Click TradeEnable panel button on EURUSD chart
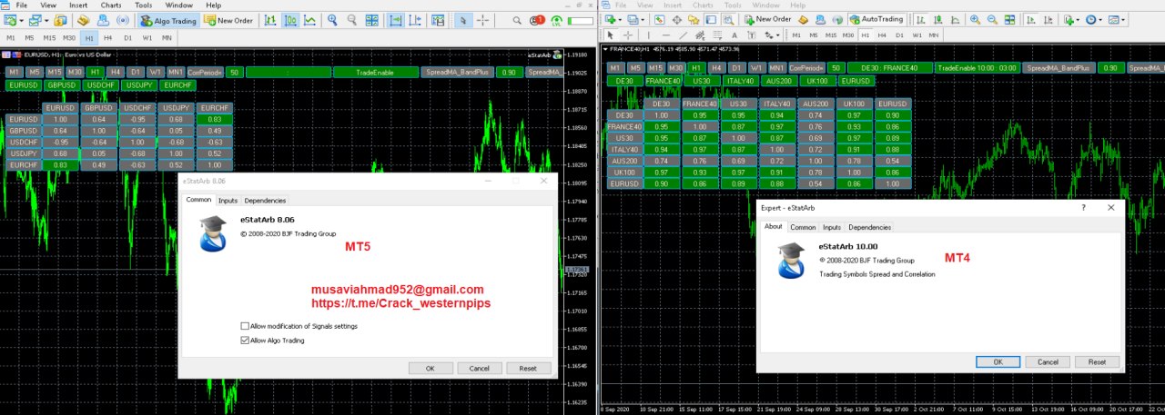The width and height of the screenshot is (1165, 415). point(375,72)
